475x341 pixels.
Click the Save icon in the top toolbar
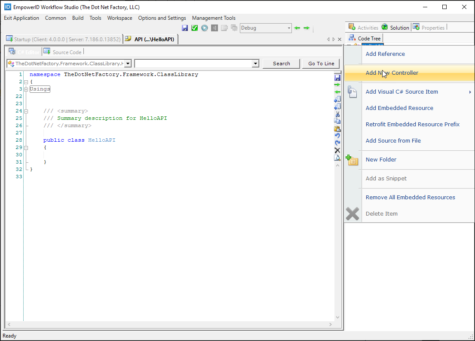tap(185, 28)
